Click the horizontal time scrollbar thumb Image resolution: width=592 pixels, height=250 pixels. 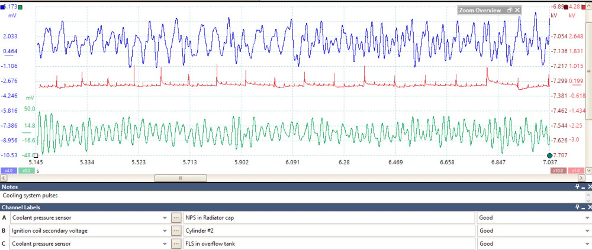[x=181, y=177]
